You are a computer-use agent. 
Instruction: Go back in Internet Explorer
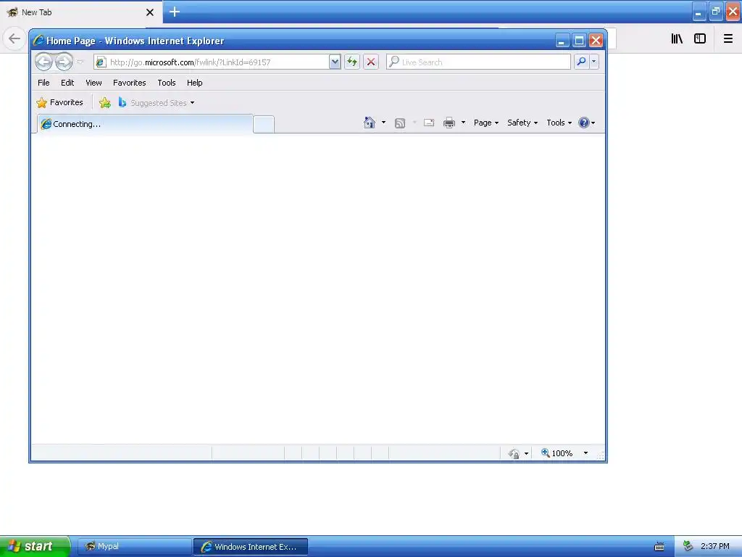(x=44, y=62)
